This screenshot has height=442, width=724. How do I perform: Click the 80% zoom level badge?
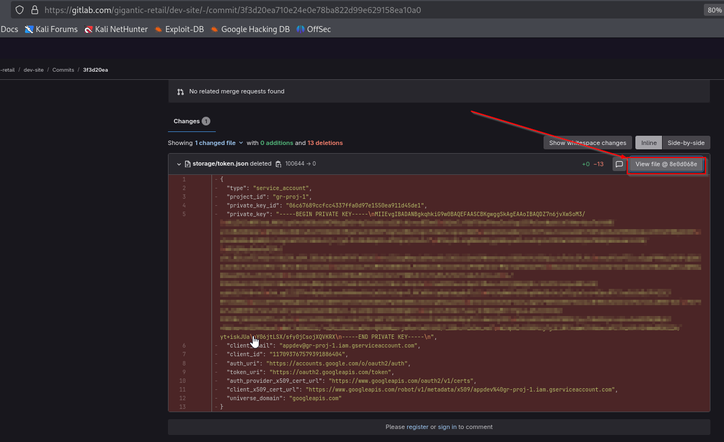714,10
